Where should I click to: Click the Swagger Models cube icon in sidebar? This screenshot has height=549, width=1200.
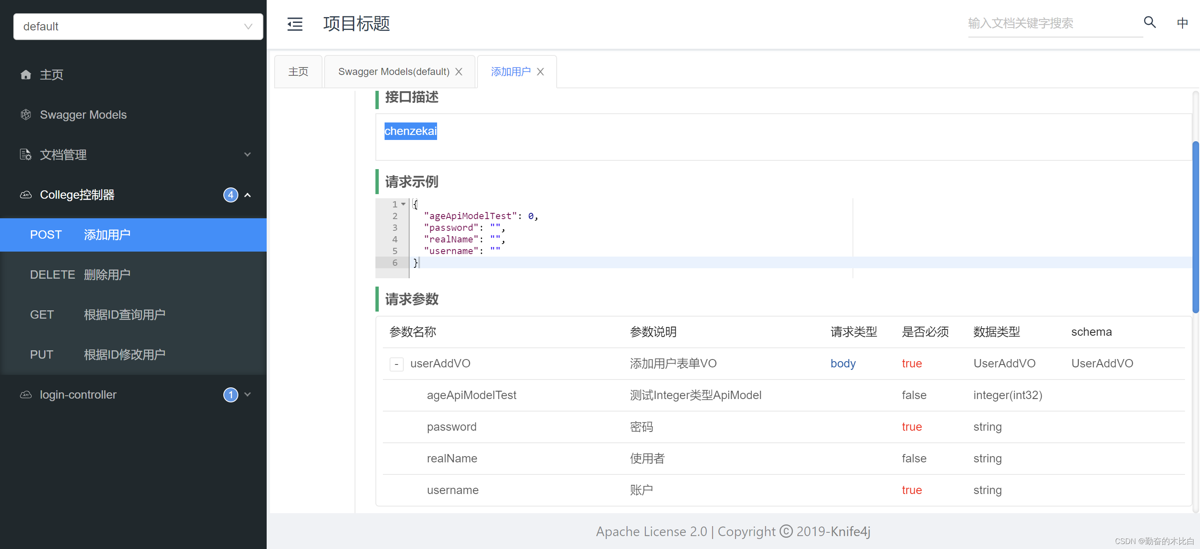point(25,115)
